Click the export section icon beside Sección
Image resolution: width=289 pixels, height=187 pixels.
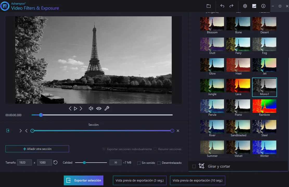pyautogui.click(x=8, y=130)
